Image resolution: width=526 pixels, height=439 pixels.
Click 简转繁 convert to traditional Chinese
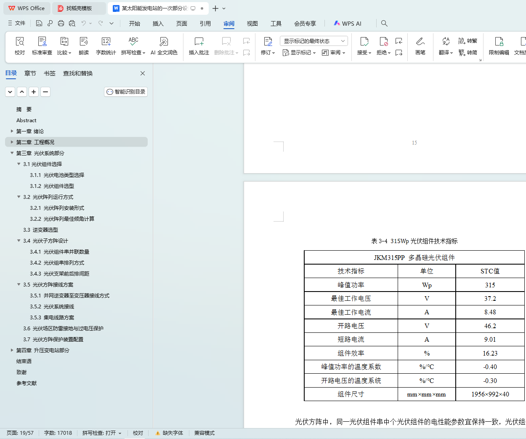point(468,41)
